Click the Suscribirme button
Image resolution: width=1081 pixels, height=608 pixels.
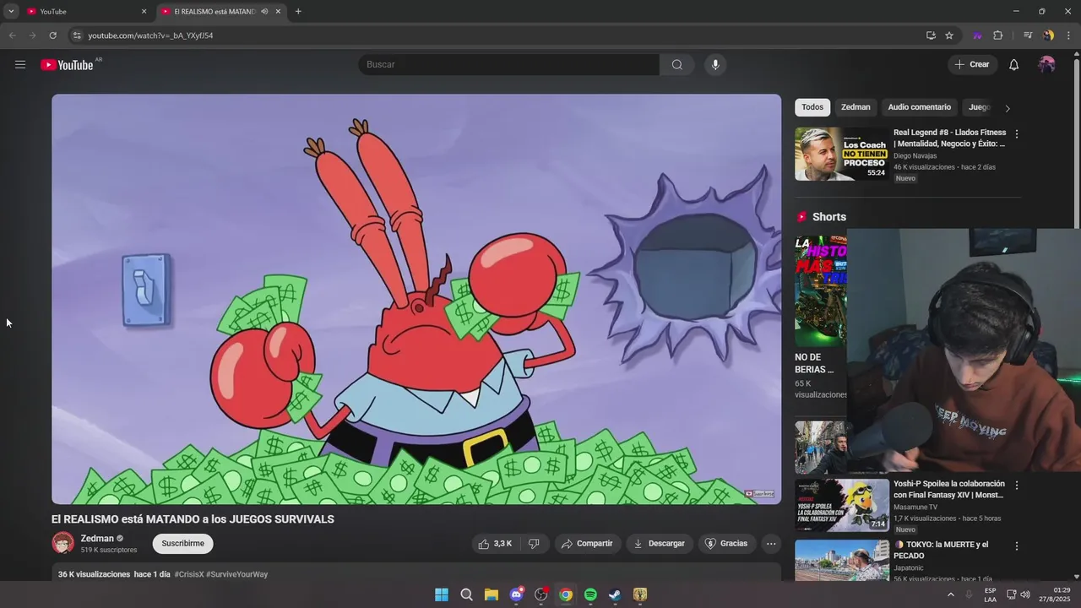click(x=183, y=544)
